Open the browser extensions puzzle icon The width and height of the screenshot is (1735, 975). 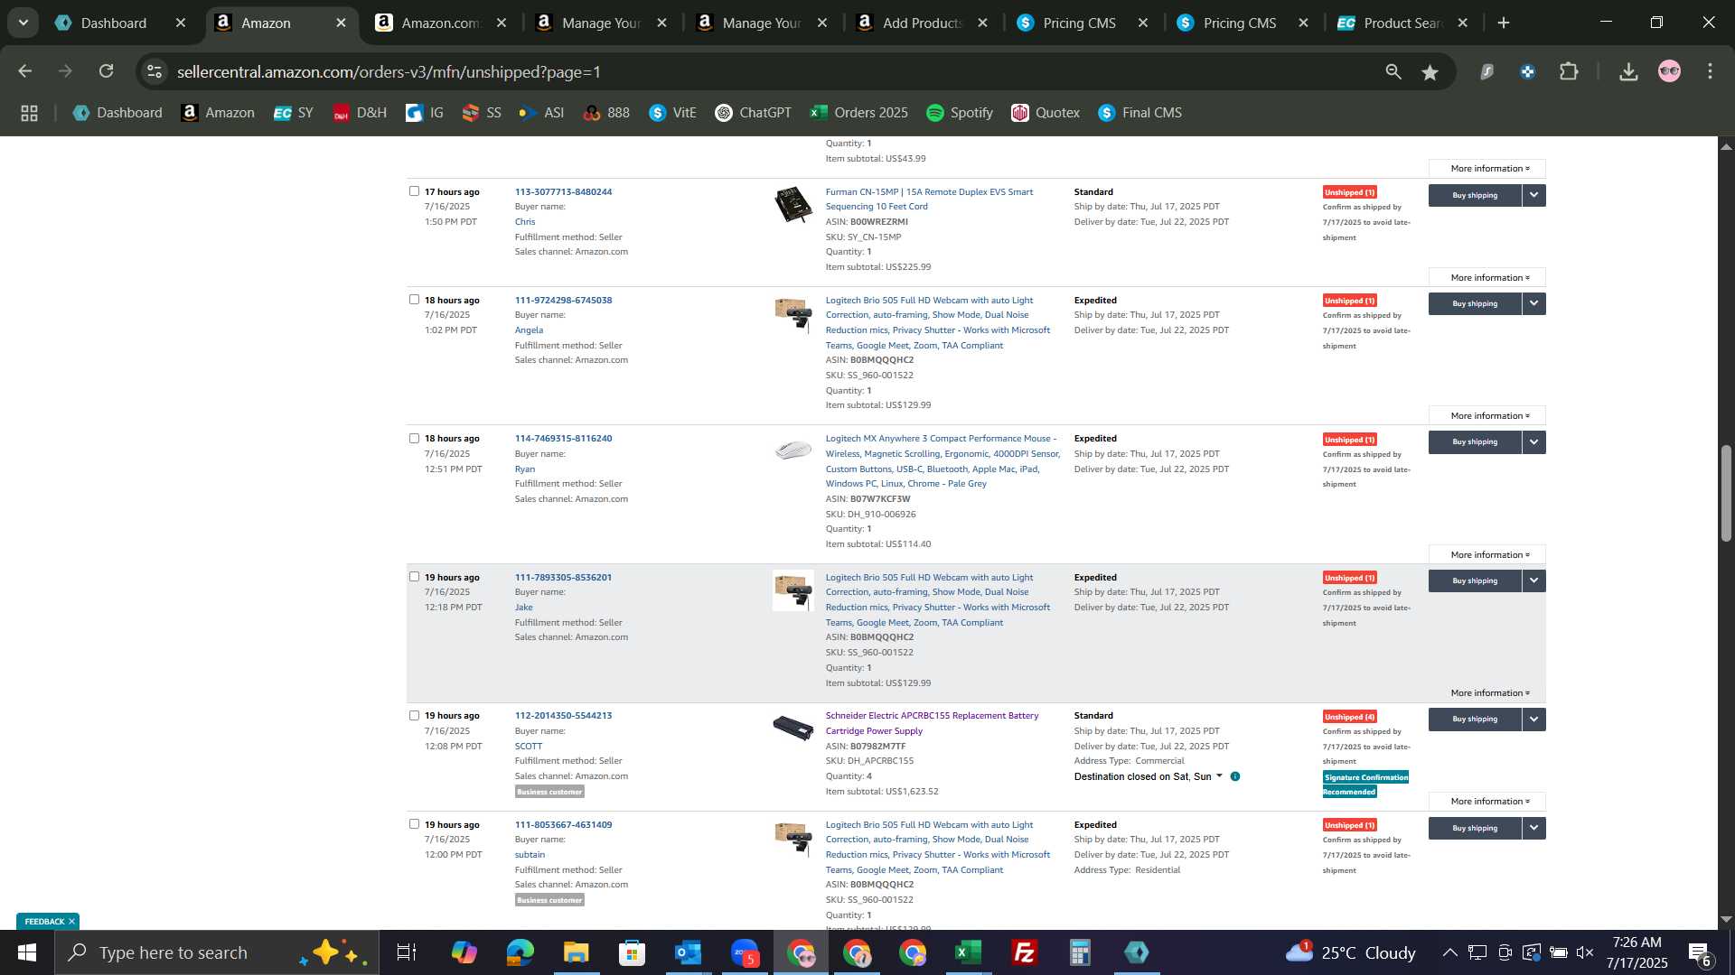1570,71
